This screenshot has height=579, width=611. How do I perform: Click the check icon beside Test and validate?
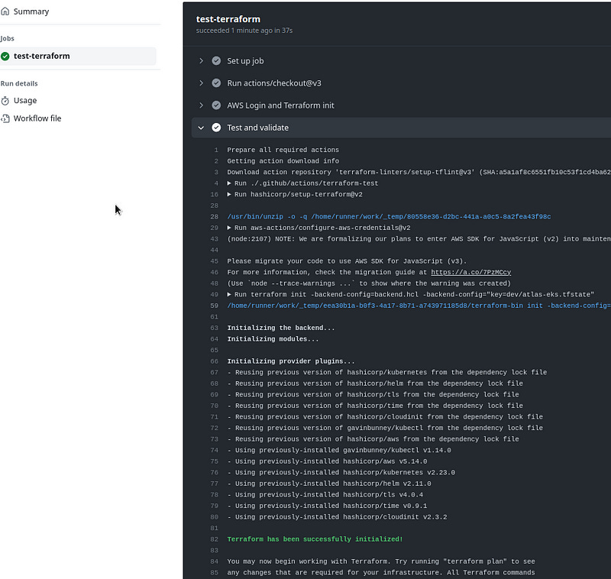[216, 128]
